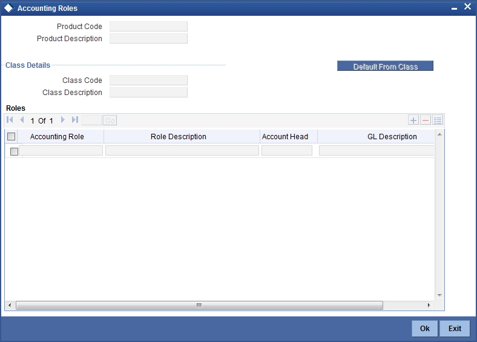Click the scroll right arrow of Roles

pos(429,305)
